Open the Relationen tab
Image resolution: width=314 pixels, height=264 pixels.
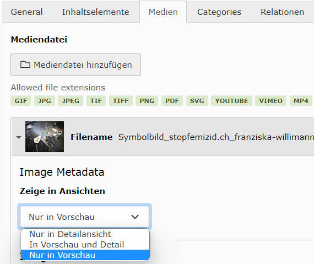[282, 12]
